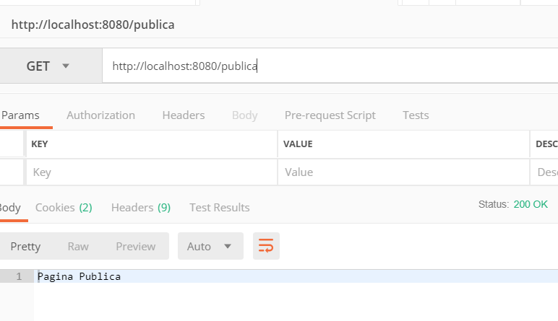Expand the Auto format dropdown
The height and width of the screenshot is (321, 558).
209,246
